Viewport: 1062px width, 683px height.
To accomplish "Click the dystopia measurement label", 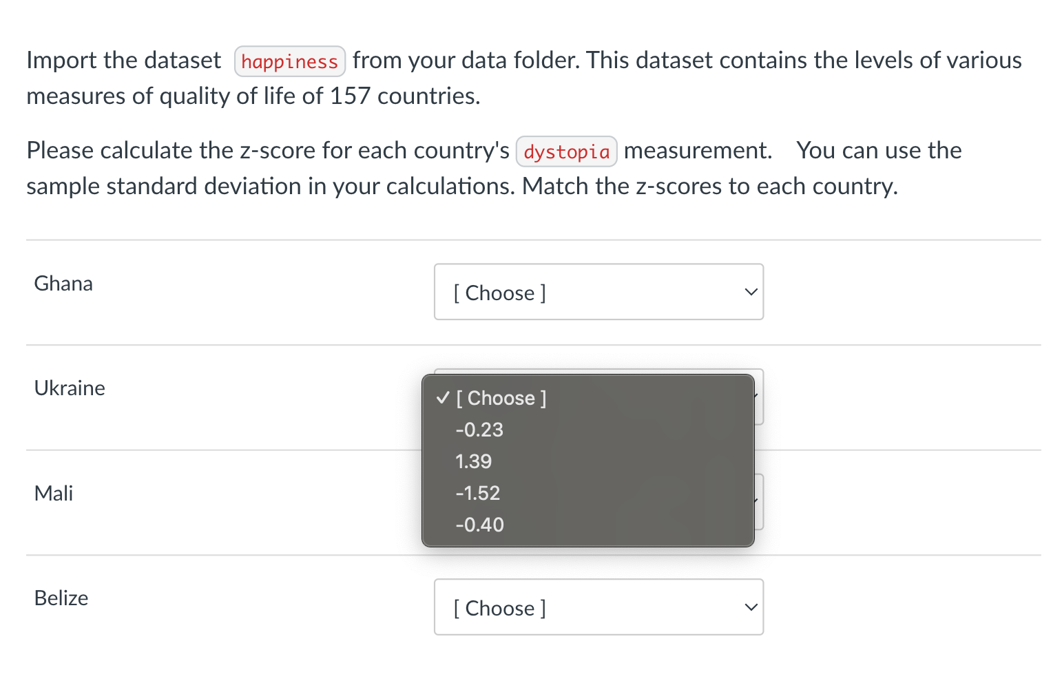I will 566,151.
